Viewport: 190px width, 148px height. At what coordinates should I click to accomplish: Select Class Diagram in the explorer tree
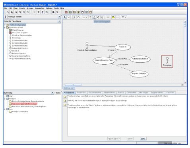click(18, 30)
